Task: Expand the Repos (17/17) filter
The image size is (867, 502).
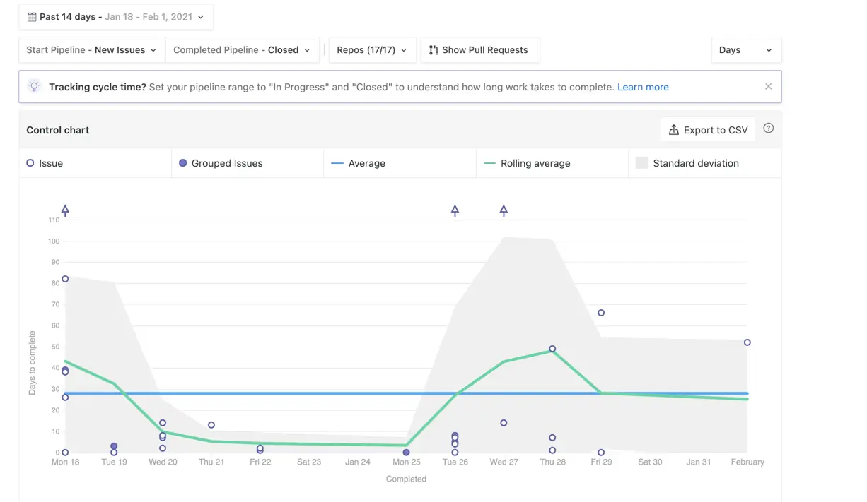Action: pyautogui.click(x=372, y=50)
